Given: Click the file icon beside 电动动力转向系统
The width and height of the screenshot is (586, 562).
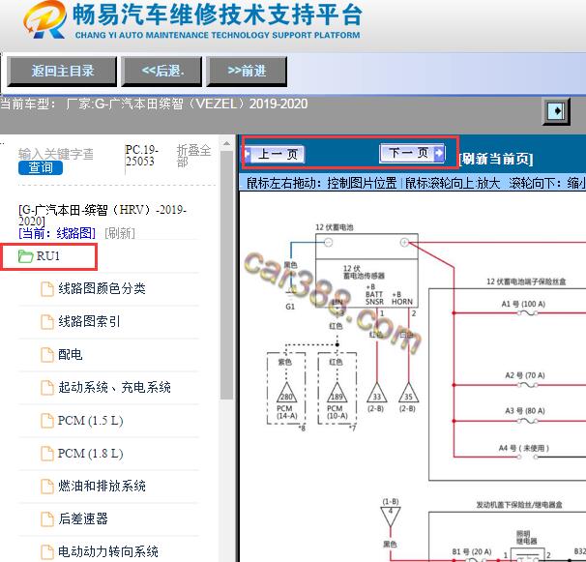Looking at the screenshot, I should click(47, 552).
